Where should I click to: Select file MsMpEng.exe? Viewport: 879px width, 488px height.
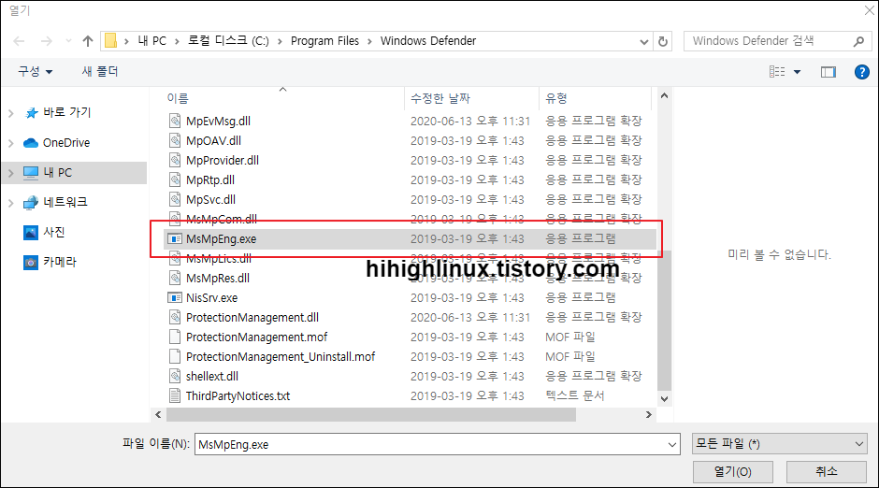pos(410,238)
